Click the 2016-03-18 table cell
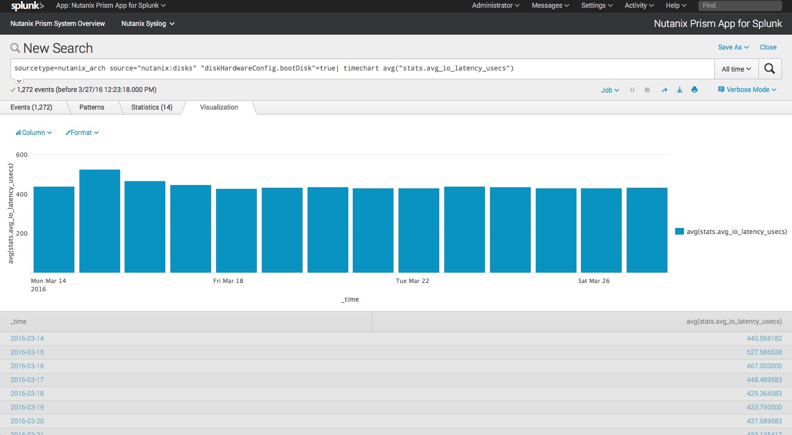The image size is (792, 435). [27, 394]
